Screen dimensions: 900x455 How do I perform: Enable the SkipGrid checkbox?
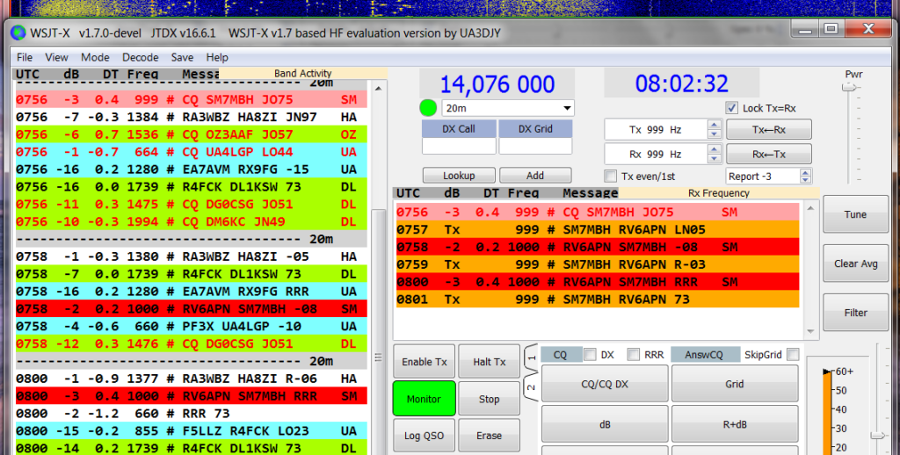coord(794,355)
